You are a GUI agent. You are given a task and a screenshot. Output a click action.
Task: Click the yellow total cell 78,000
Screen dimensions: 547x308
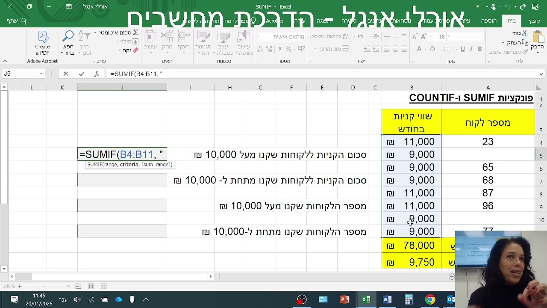point(412,246)
